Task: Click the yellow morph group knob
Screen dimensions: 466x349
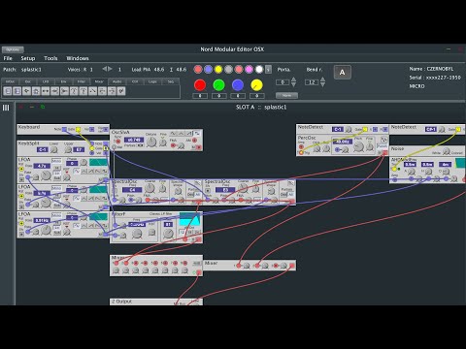Action: click(257, 85)
